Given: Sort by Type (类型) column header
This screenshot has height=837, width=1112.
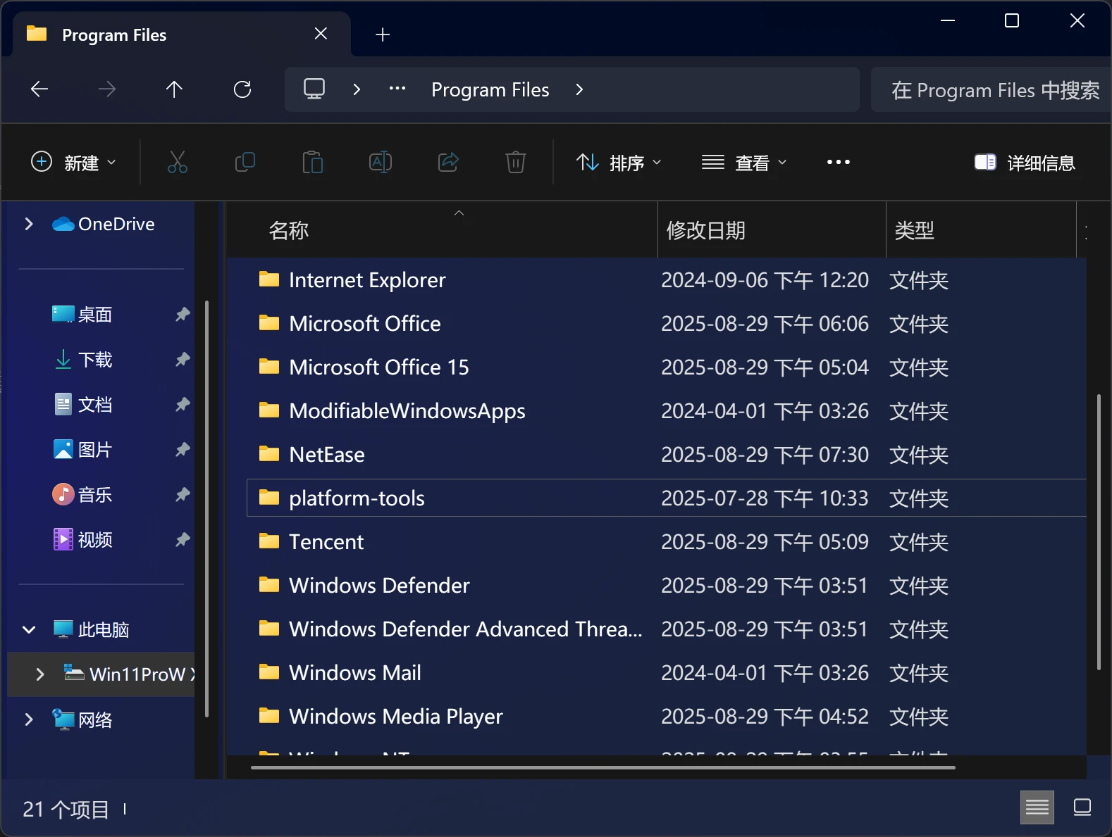Looking at the screenshot, I should [981, 230].
